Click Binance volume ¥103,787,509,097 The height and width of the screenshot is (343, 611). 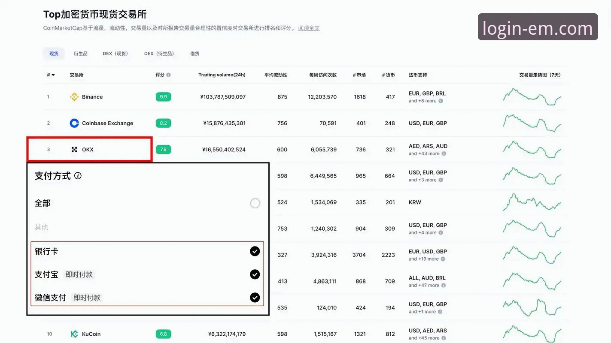point(223,97)
